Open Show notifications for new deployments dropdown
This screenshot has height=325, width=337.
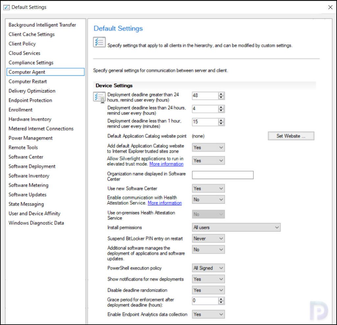click(208, 279)
